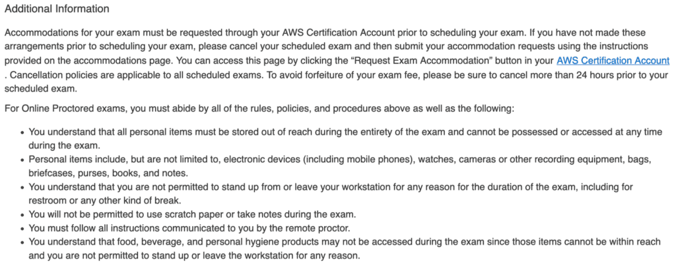Click the text "briefcases, purses, books, and notes"
676x271 pixels.
tap(102, 173)
